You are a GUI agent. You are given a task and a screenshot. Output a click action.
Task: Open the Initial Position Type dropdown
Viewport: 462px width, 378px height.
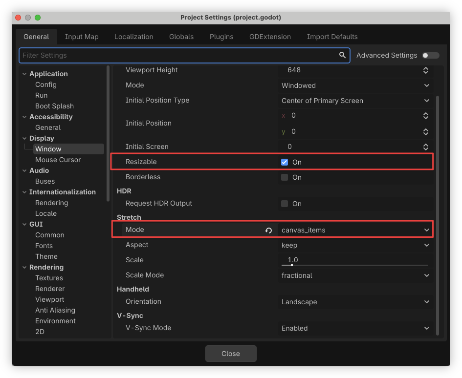pyautogui.click(x=355, y=101)
